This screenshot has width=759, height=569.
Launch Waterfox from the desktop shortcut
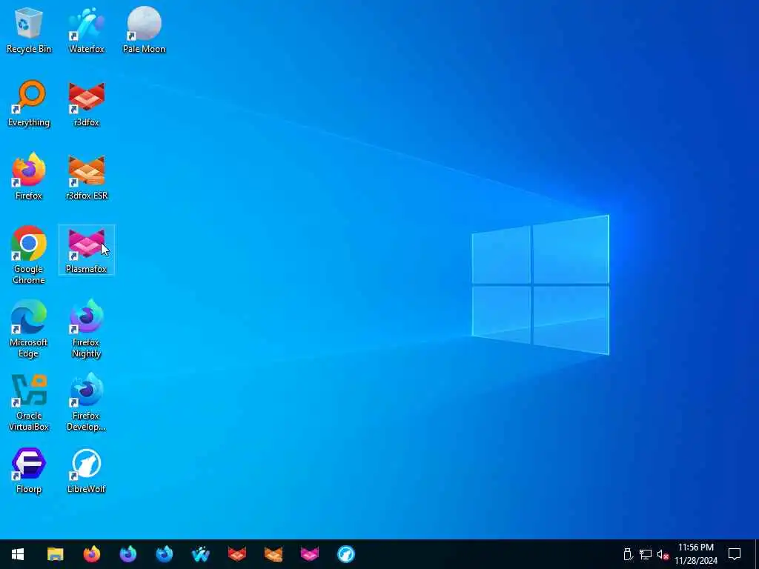coord(86,30)
